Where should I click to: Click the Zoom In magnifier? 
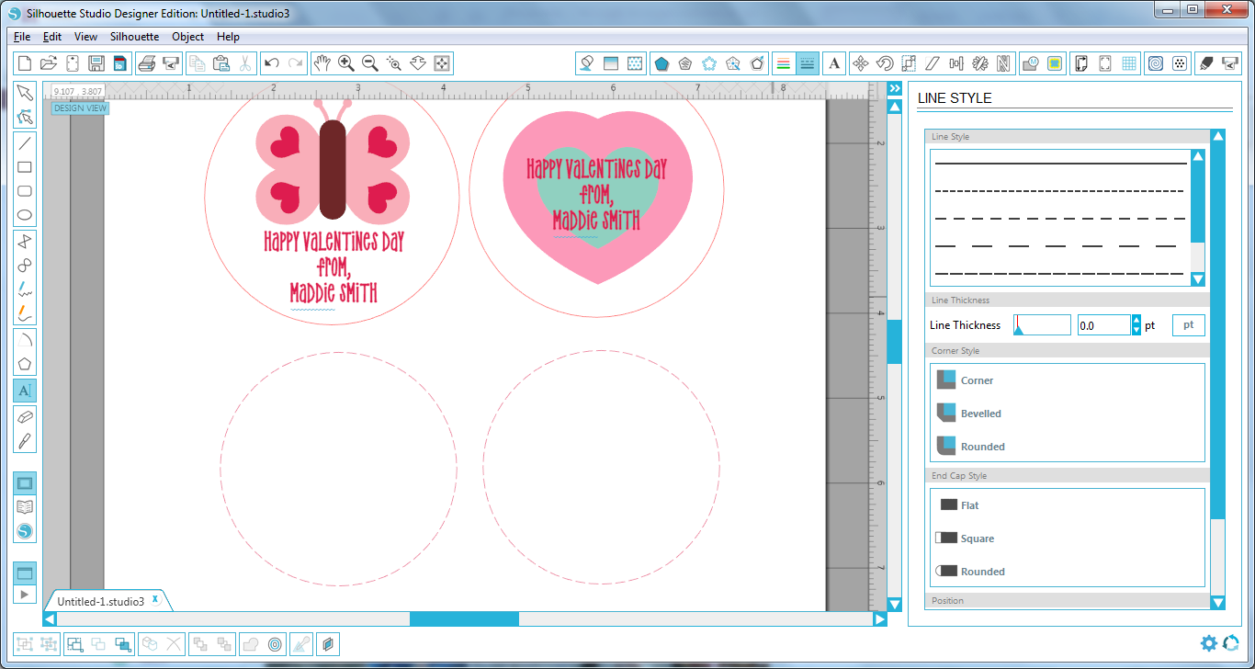[346, 63]
